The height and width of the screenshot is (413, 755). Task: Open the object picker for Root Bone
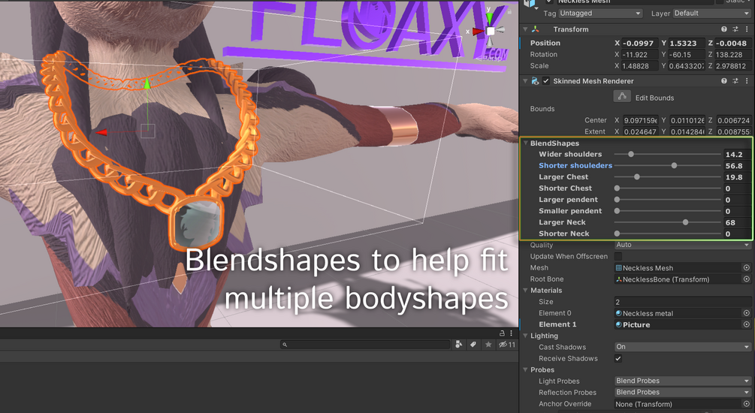747,279
